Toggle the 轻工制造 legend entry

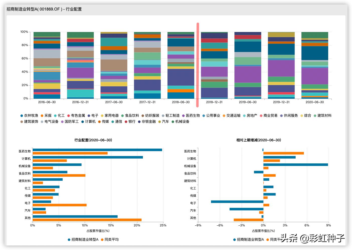tap(171, 115)
